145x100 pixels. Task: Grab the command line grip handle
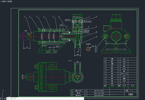(x=1, y=99)
